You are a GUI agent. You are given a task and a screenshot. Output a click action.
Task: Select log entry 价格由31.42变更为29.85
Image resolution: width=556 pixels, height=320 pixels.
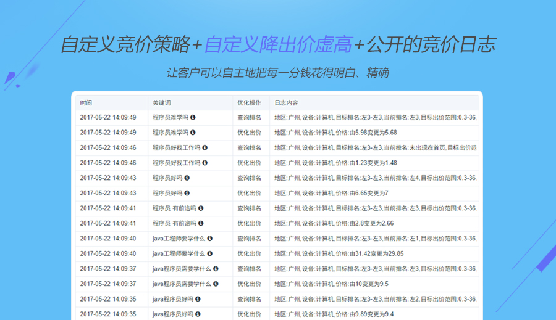click(339, 253)
